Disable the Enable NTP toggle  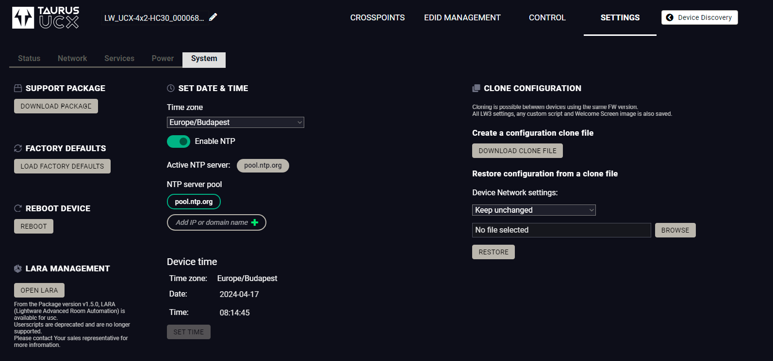[x=179, y=141]
